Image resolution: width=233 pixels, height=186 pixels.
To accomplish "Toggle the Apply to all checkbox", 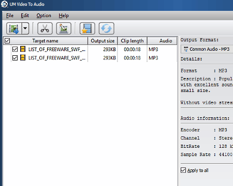I will coord(183,170).
